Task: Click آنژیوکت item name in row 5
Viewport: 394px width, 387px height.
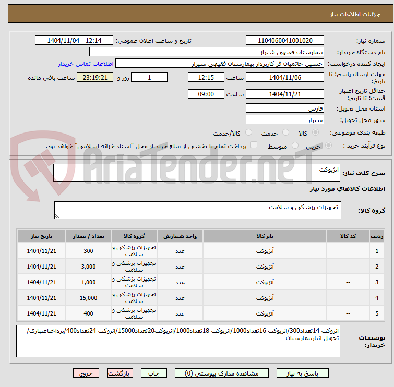Action: pos(265,313)
